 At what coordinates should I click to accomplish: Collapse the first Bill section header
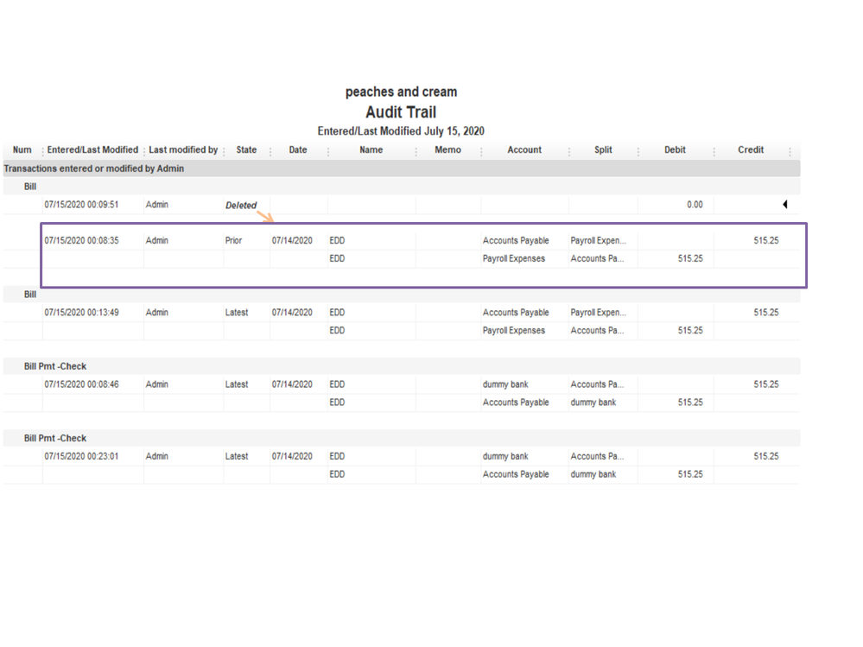pyautogui.click(x=30, y=187)
